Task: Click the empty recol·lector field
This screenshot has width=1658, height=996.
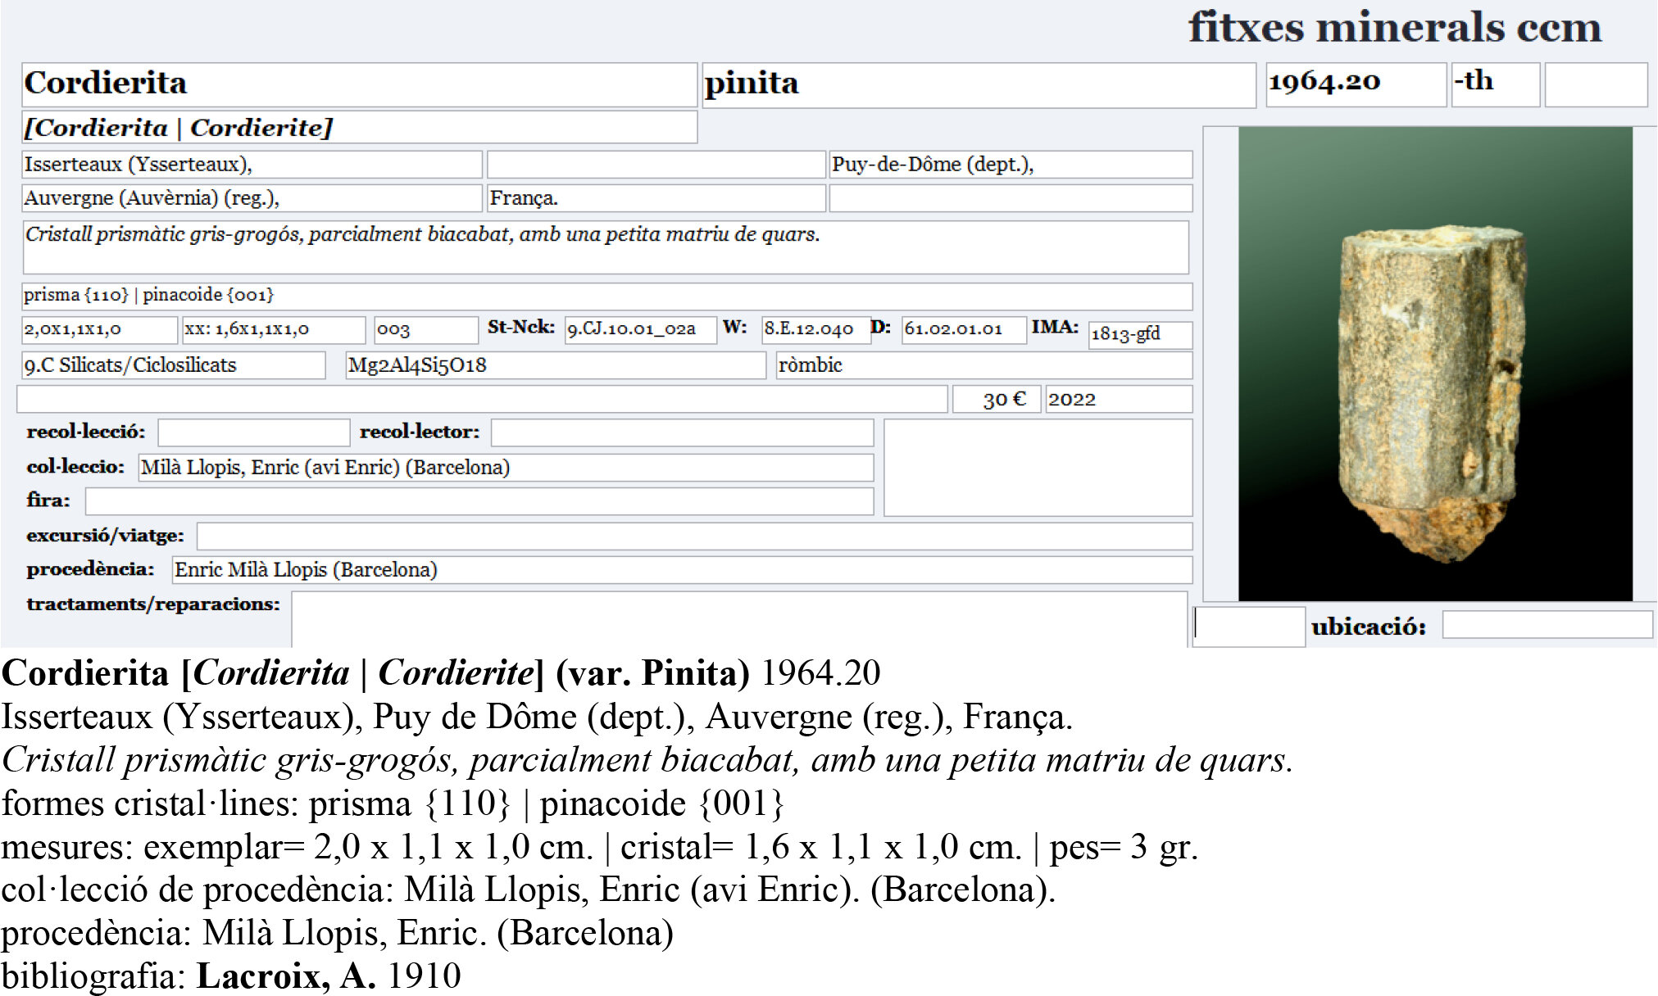Action: pos(682,432)
